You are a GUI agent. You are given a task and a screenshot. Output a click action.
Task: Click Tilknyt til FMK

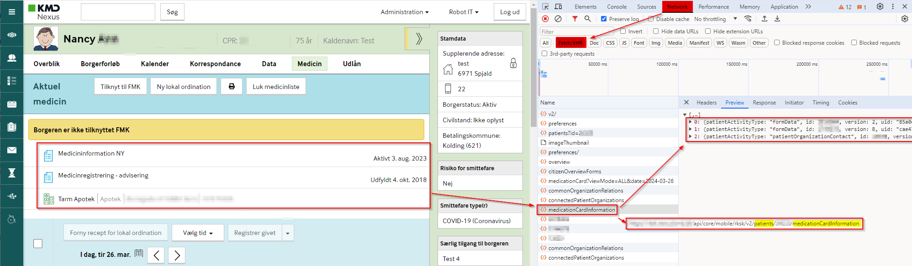[x=121, y=87]
